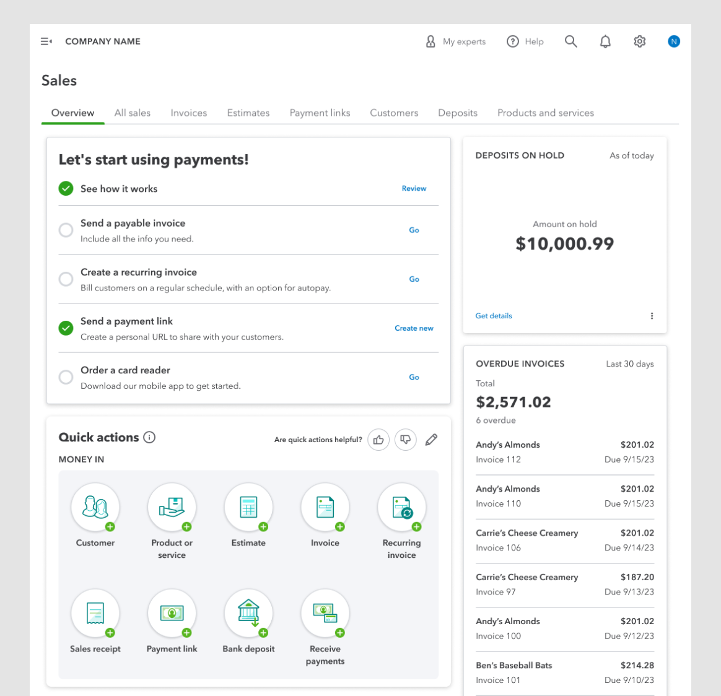
Task: Switch to the Invoices tab
Action: click(x=188, y=113)
